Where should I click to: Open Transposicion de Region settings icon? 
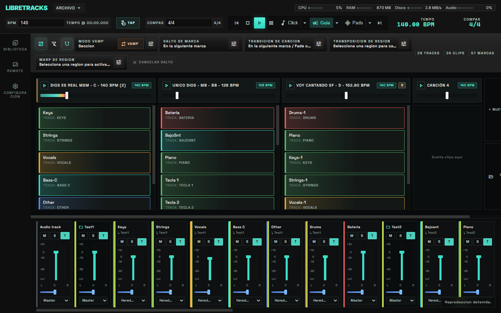(x=404, y=44)
